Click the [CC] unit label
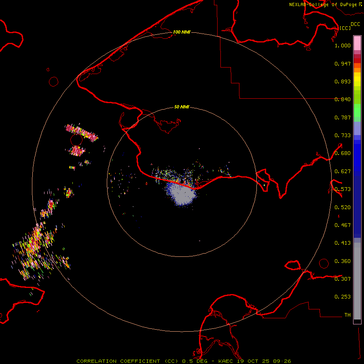364x364 pixels. pyautogui.click(x=345, y=28)
